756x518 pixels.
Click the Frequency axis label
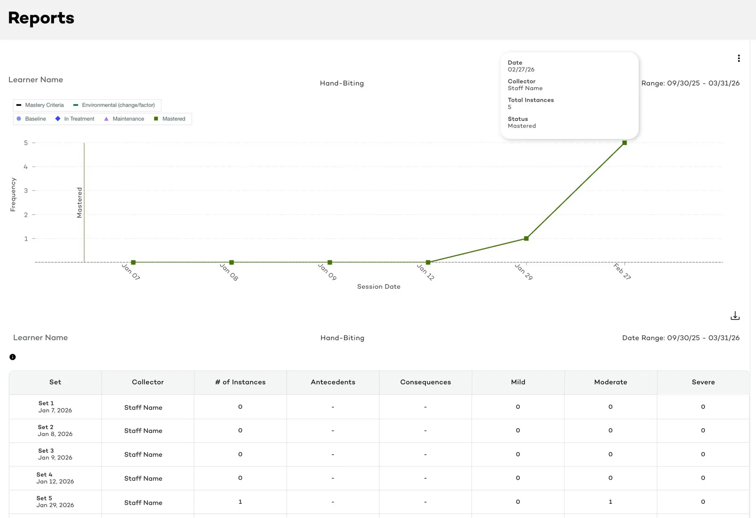[13, 194]
